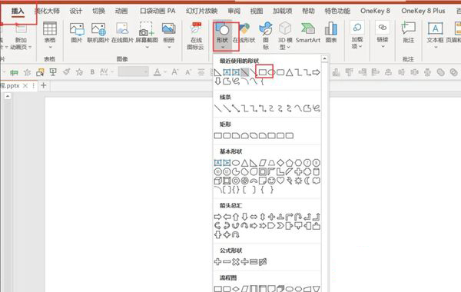461x292 pixels.
Task: Switch to the 设计 tab
Action: [x=76, y=12]
